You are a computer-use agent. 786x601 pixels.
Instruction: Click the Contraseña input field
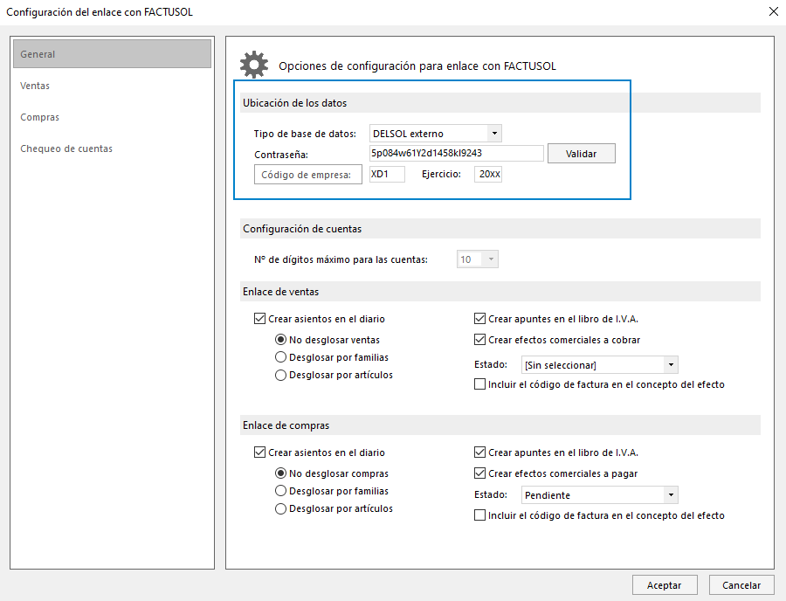pos(456,154)
